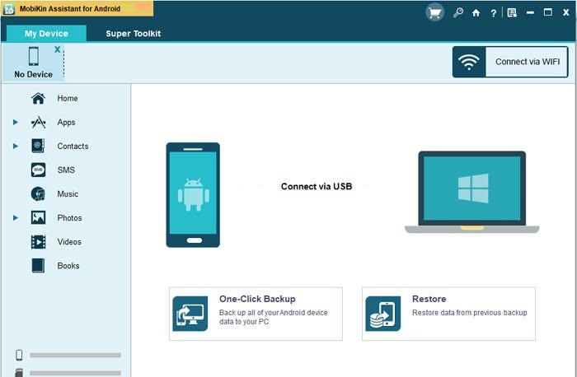Click the One-Click Backup title
The width and height of the screenshot is (577, 377).
click(x=257, y=299)
